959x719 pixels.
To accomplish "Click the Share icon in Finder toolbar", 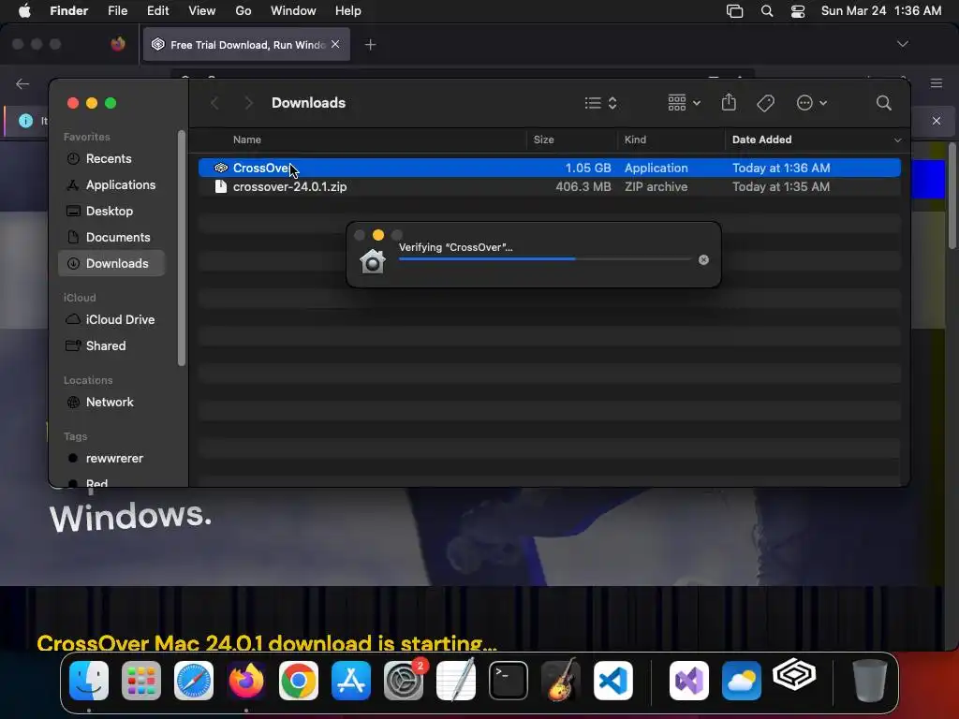I will click(729, 102).
